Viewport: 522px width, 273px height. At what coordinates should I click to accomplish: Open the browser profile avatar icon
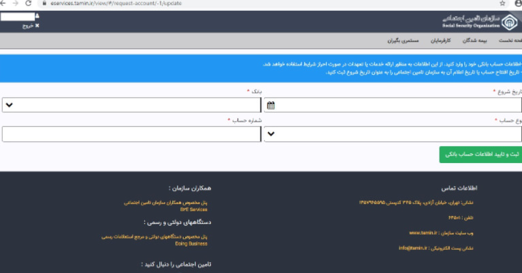[x=517, y=3]
